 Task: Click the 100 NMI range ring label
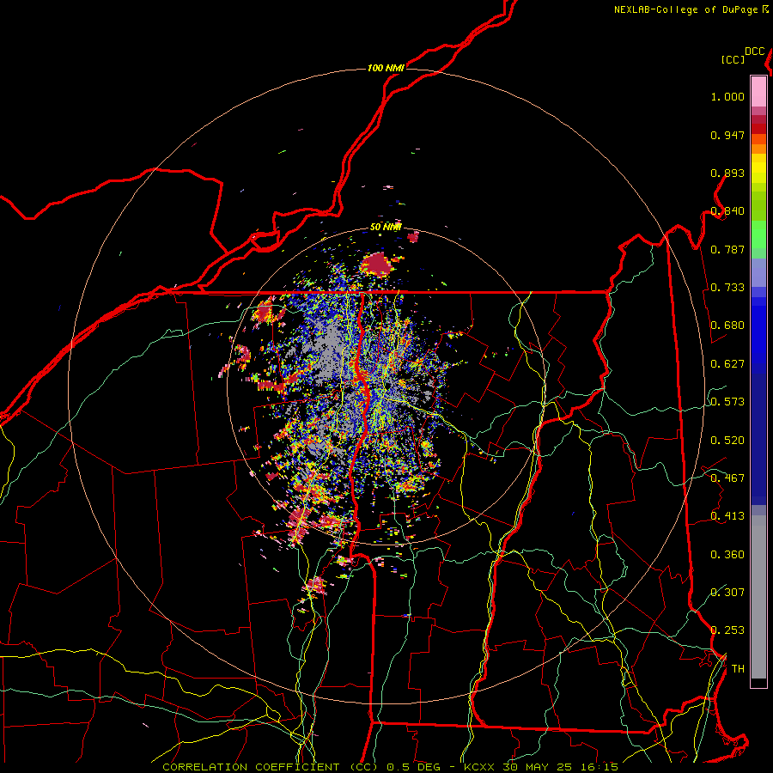386,68
